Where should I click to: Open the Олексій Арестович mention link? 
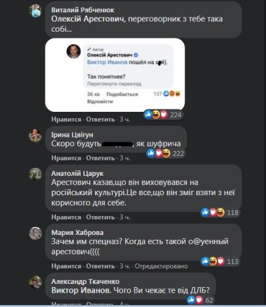click(88, 19)
